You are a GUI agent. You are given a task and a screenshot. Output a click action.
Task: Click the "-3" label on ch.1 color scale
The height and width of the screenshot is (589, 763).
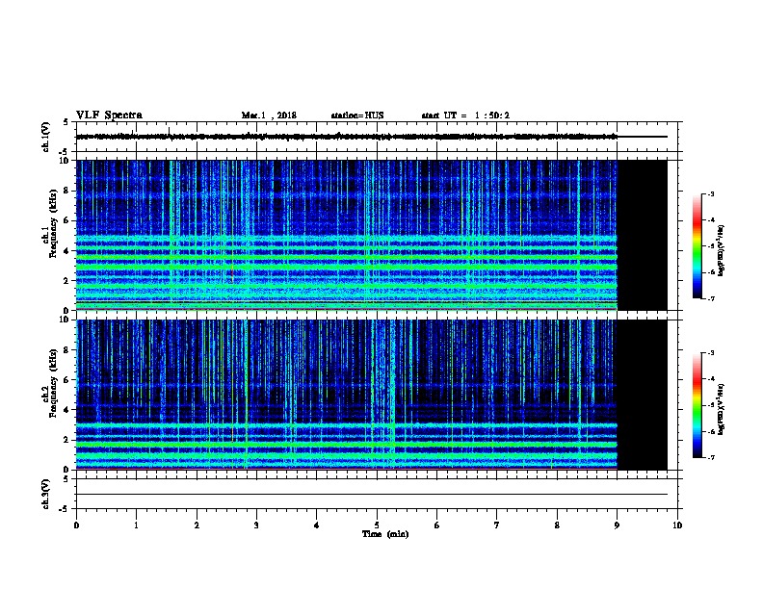(711, 193)
